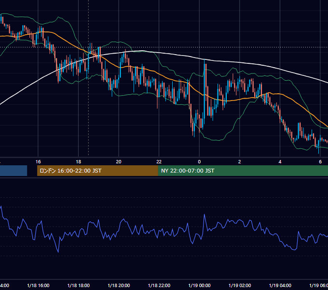Click the 1/18 16:00 label on the lower axis
Image resolution: width=328 pixels, height=290 pixels.
tap(38, 285)
